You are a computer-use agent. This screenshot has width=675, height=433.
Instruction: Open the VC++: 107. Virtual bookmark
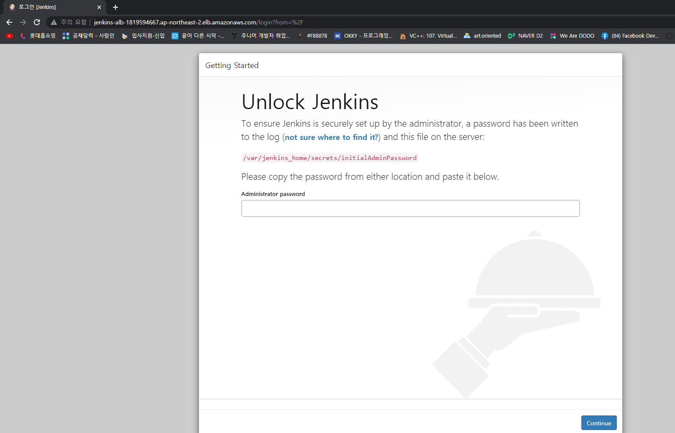click(428, 36)
